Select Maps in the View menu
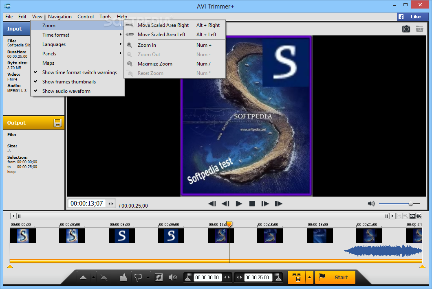 [78, 63]
